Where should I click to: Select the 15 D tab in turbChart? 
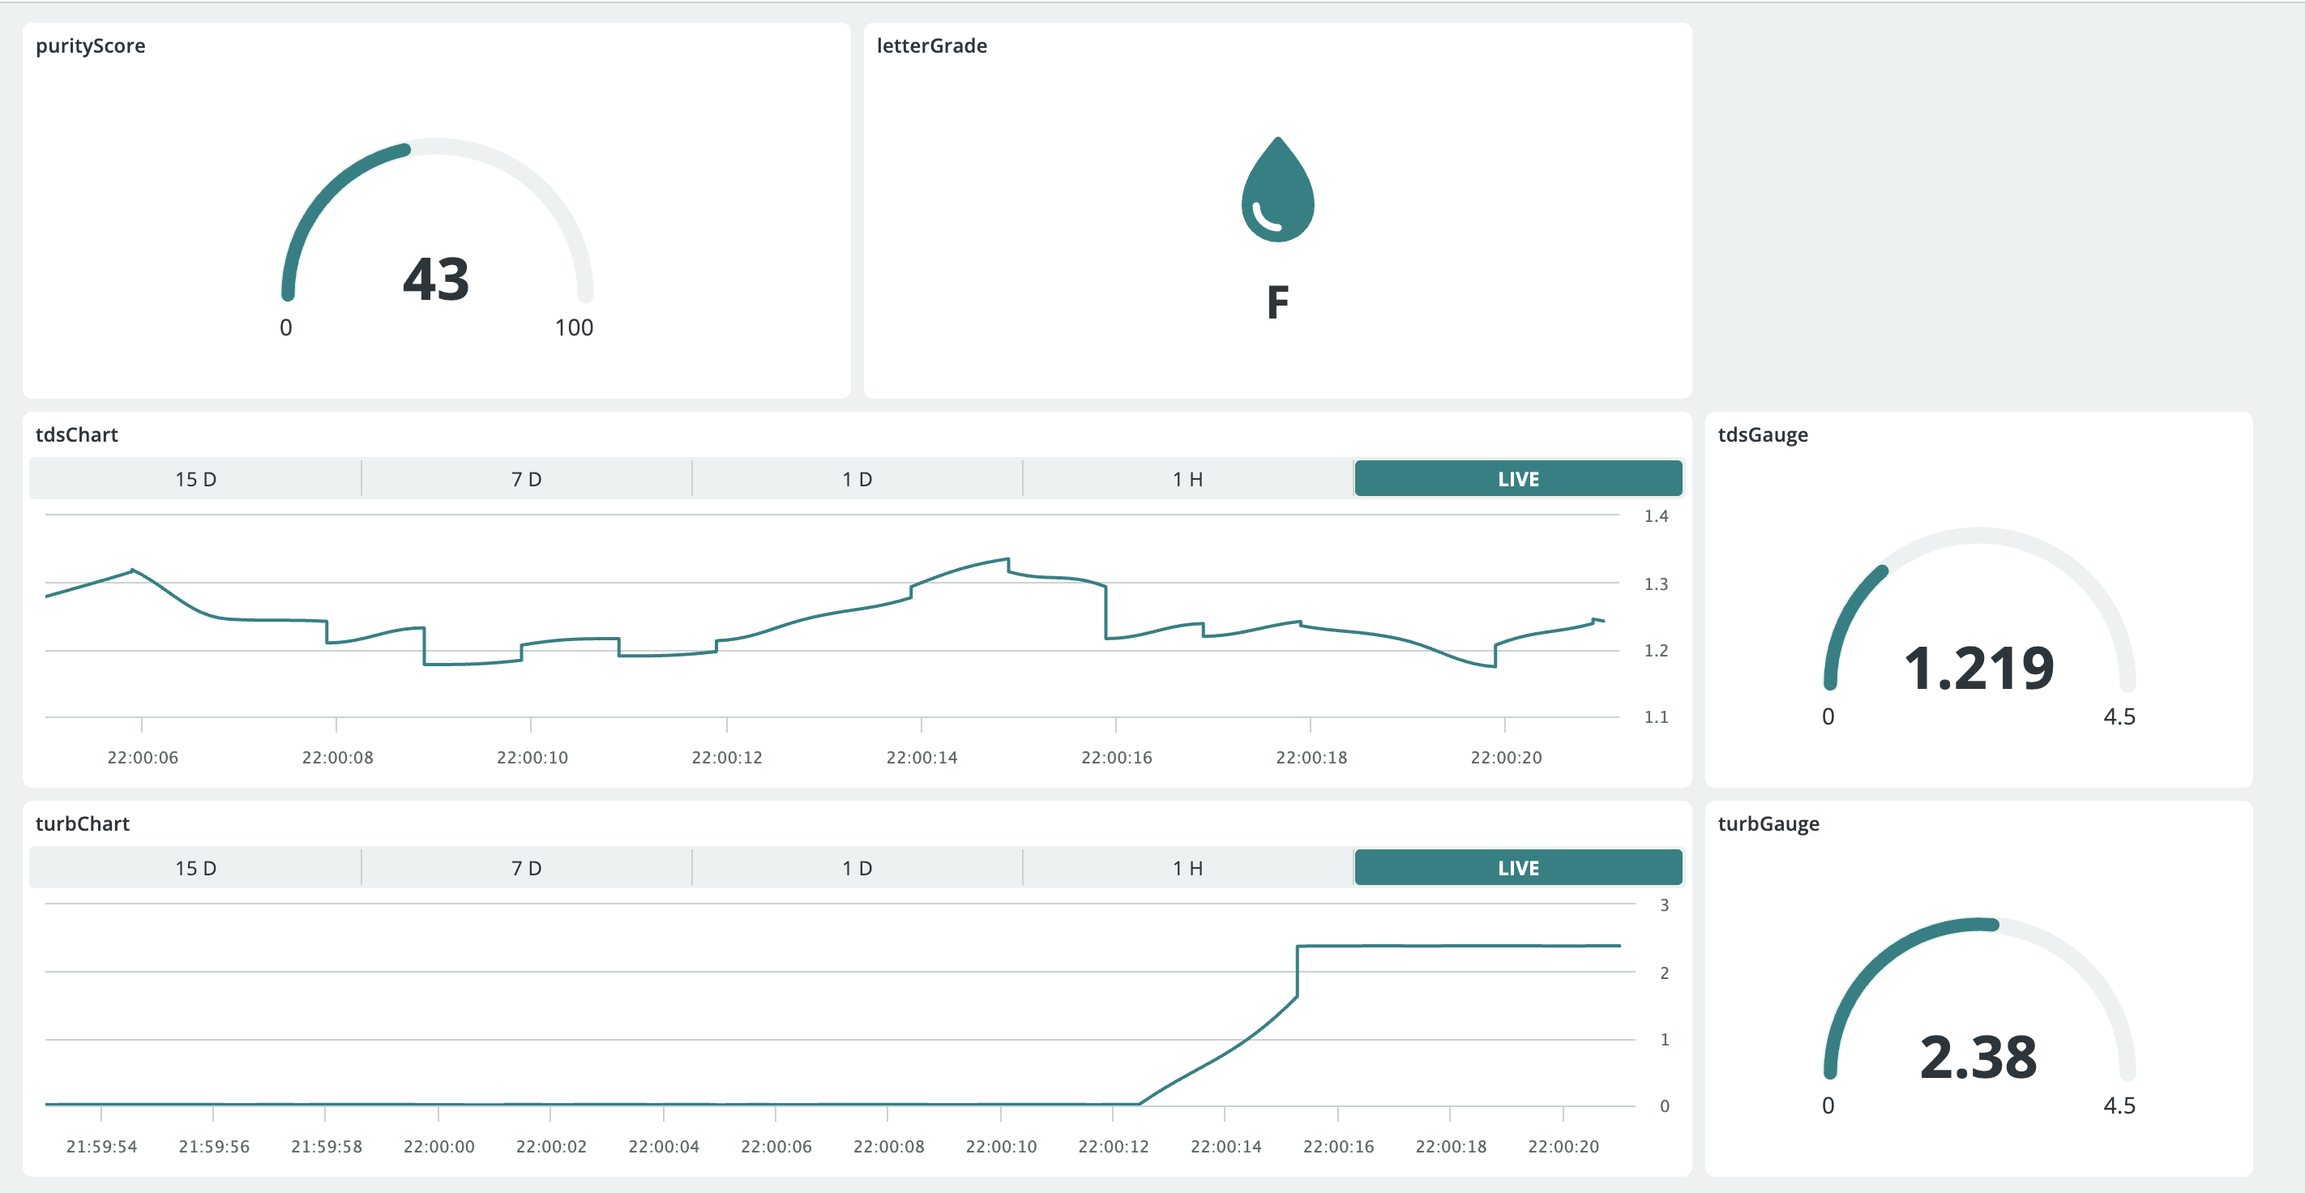click(196, 868)
